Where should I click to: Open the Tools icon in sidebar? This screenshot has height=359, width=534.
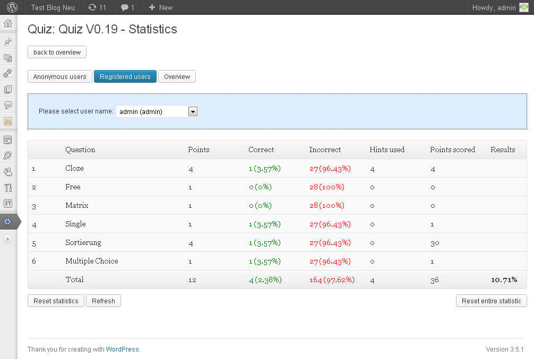(x=8, y=188)
